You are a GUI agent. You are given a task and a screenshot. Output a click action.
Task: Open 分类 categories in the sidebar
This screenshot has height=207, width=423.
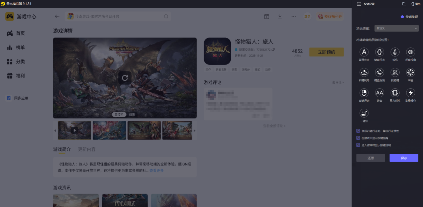16,62
